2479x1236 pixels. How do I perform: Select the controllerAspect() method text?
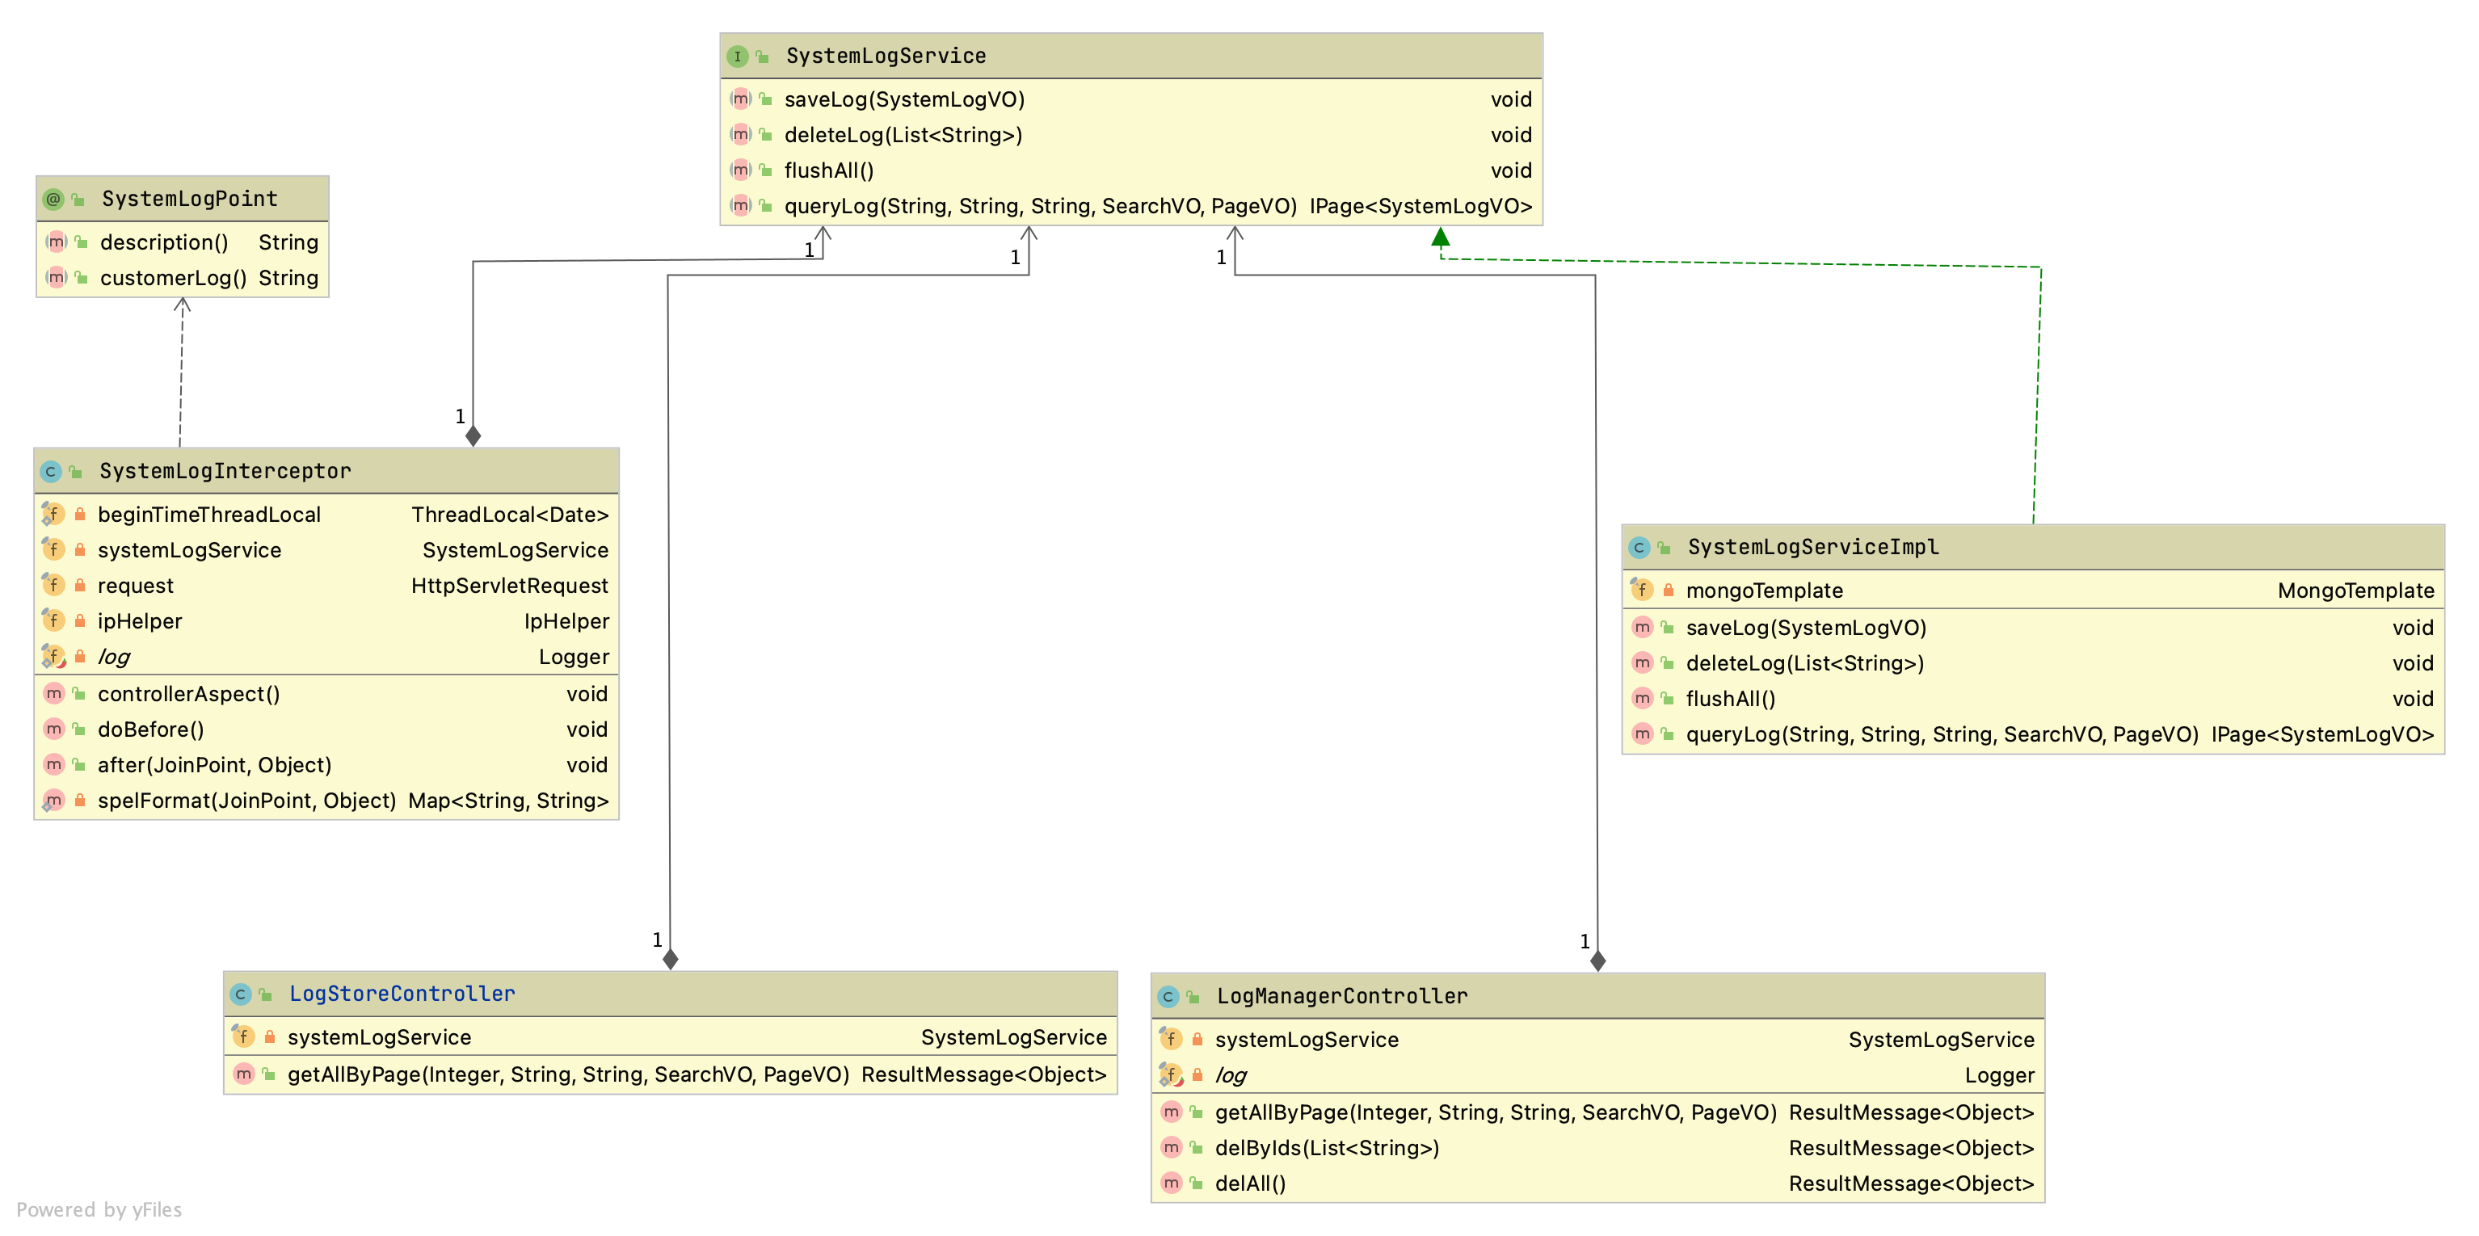(x=188, y=693)
